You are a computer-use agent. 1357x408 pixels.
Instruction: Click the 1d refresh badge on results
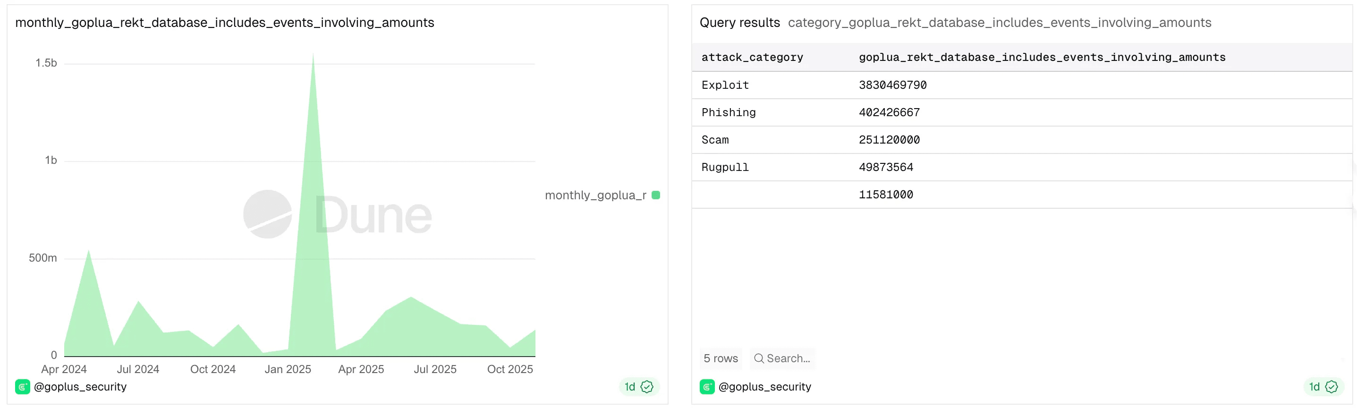1323,386
